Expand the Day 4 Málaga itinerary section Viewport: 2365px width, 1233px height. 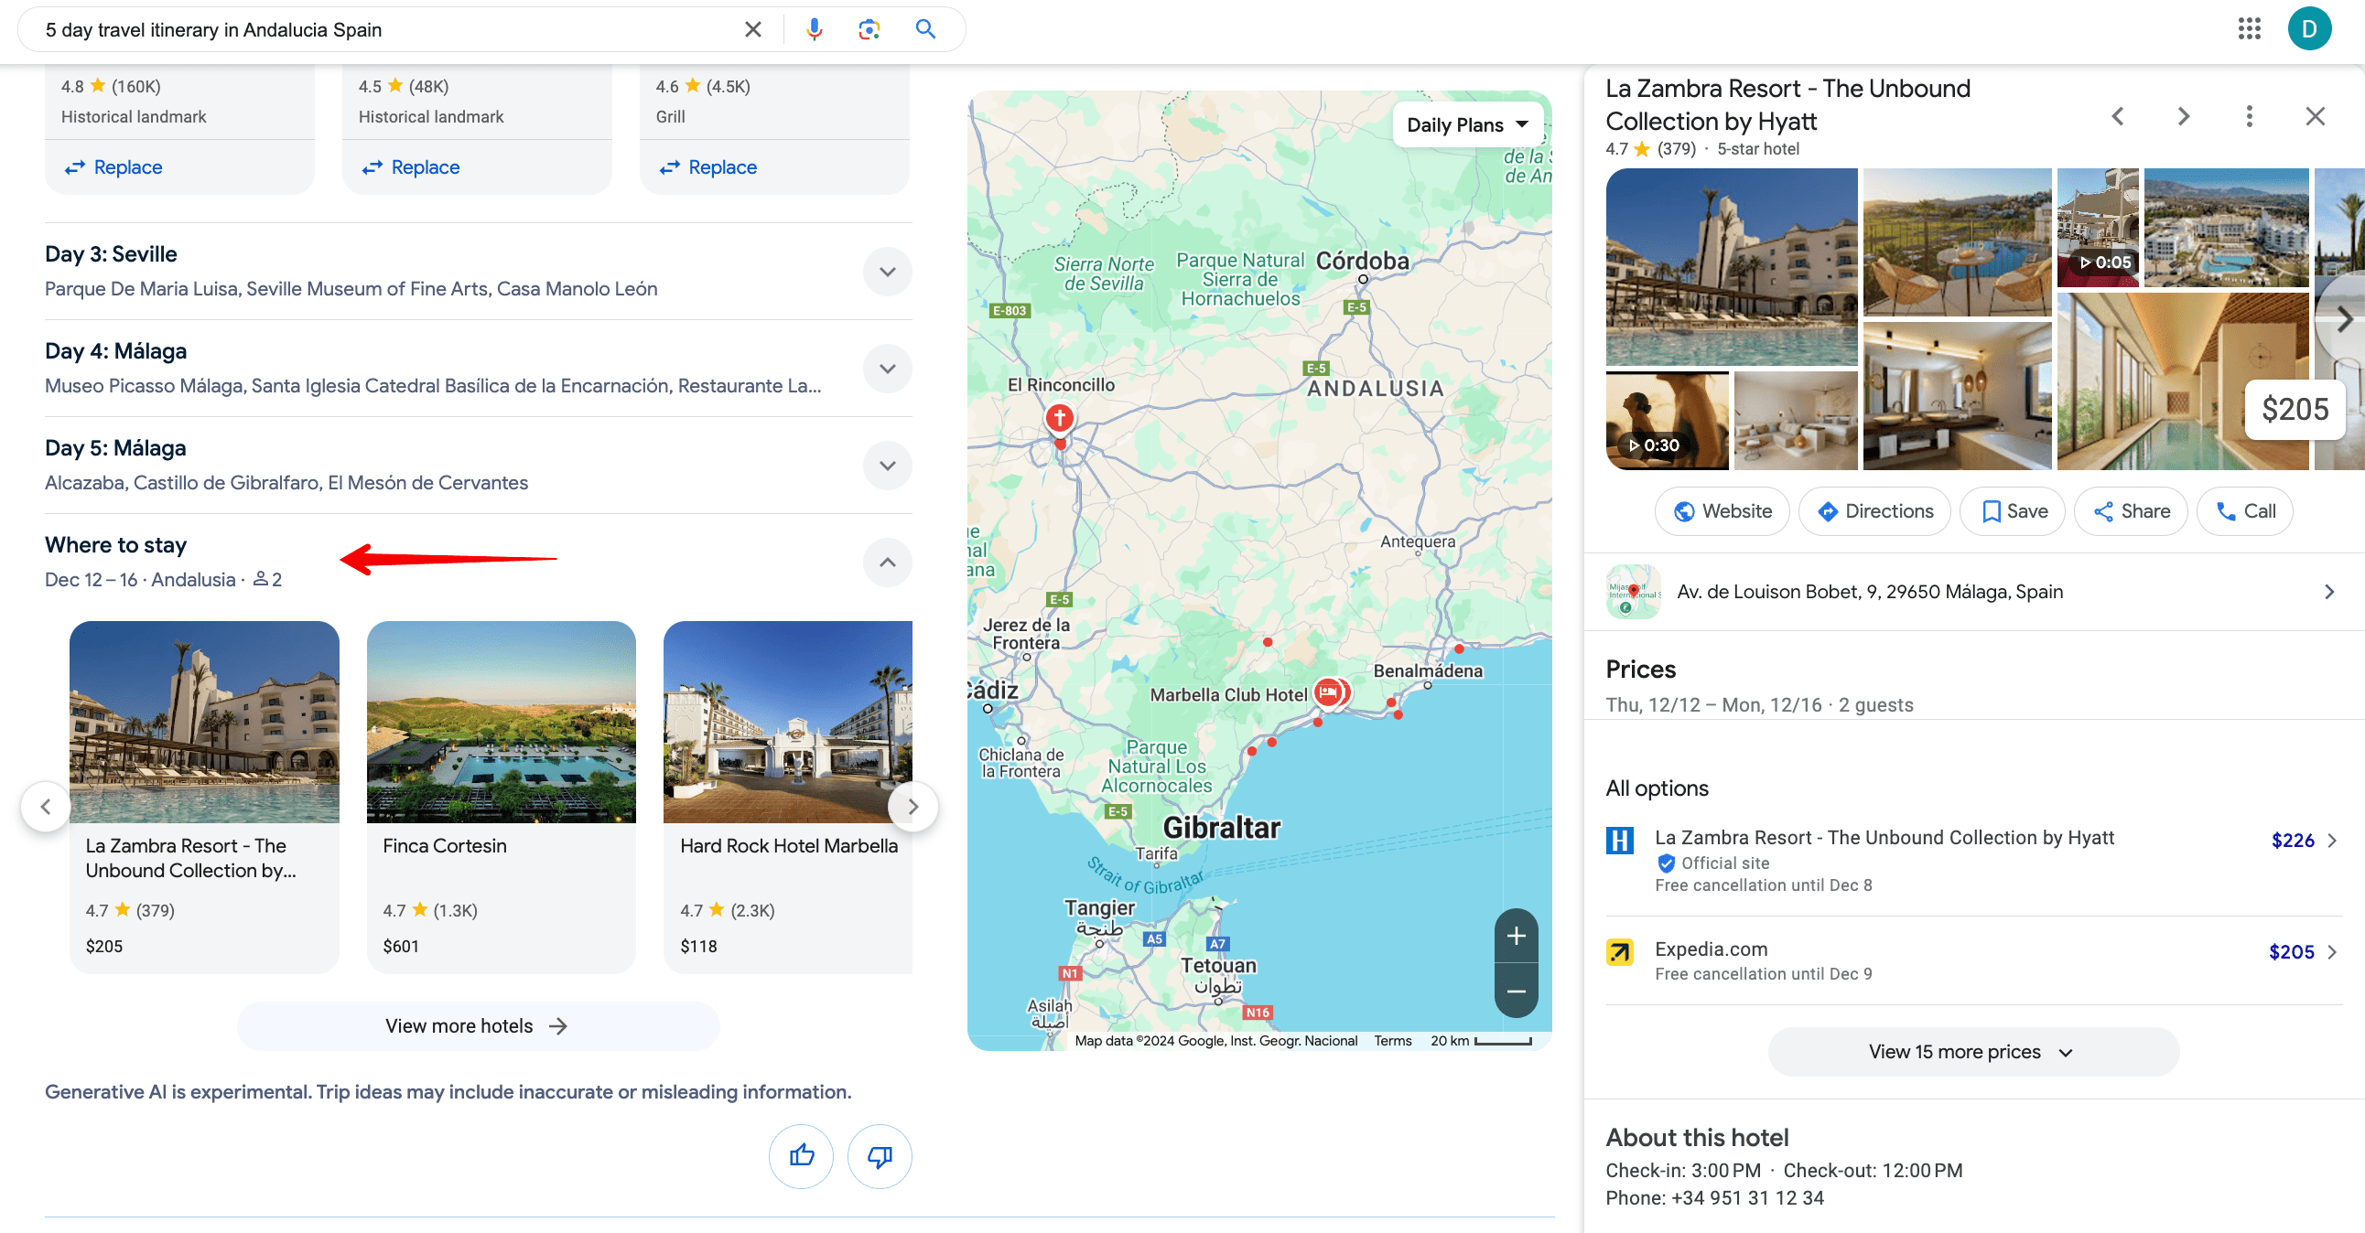click(x=889, y=367)
